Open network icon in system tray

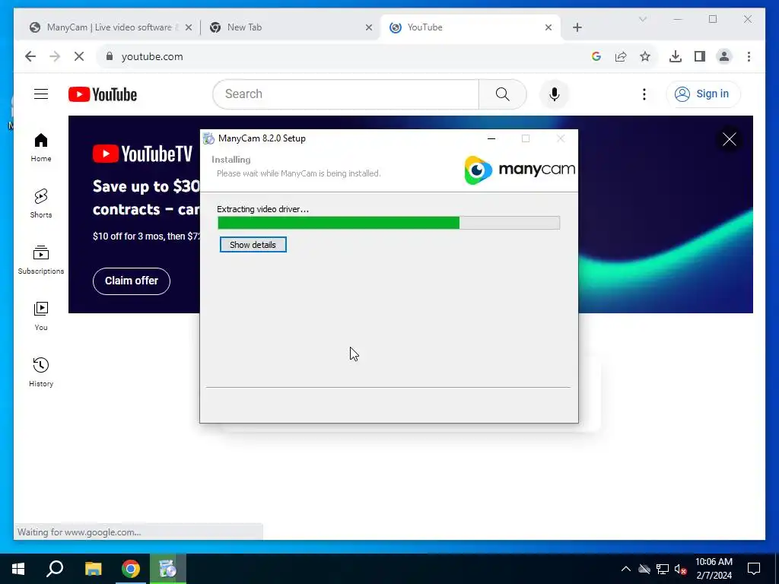(x=663, y=569)
